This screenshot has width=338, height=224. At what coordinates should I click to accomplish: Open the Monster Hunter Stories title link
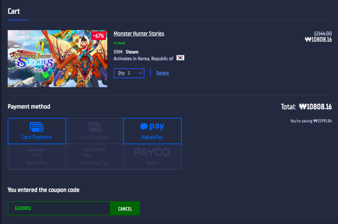pyautogui.click(x=139, y=34)
